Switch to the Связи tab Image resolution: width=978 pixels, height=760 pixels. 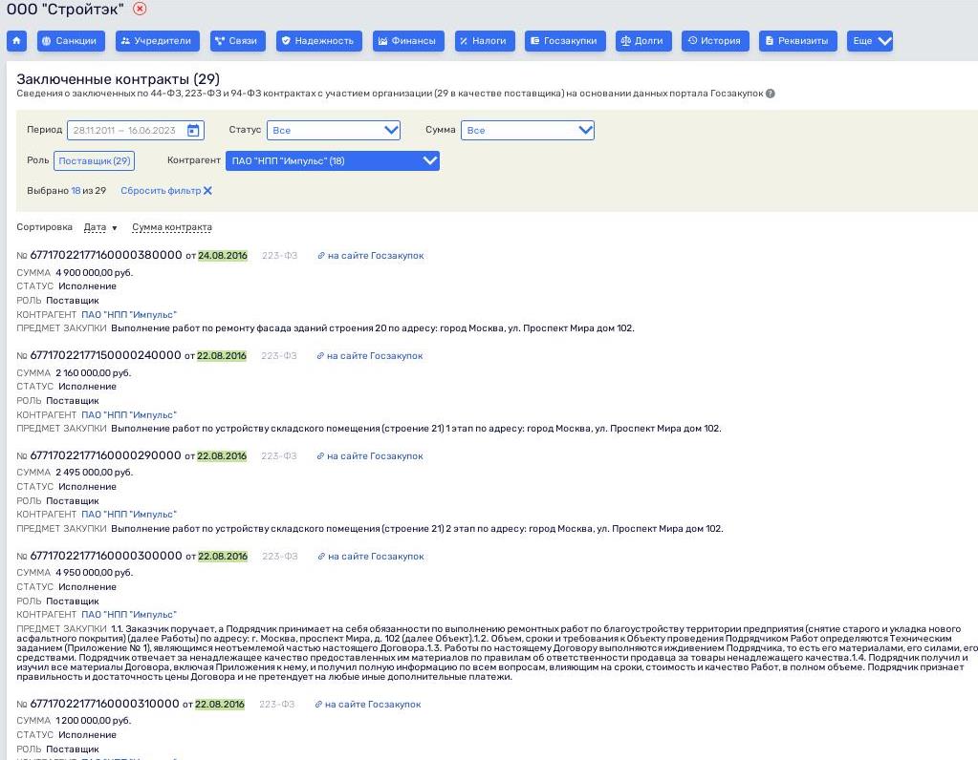[238, 40]
